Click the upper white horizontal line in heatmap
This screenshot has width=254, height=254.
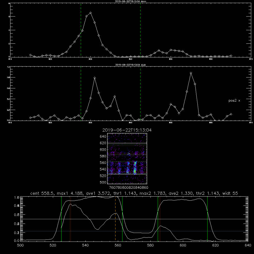pos(127,143)
